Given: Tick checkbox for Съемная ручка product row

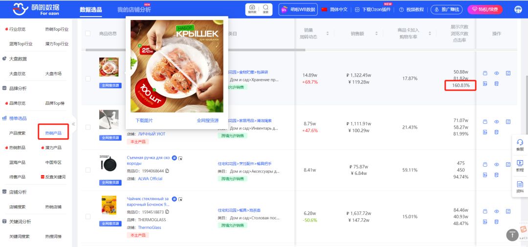Looking at the screenshot, I should tap(88, 170).
